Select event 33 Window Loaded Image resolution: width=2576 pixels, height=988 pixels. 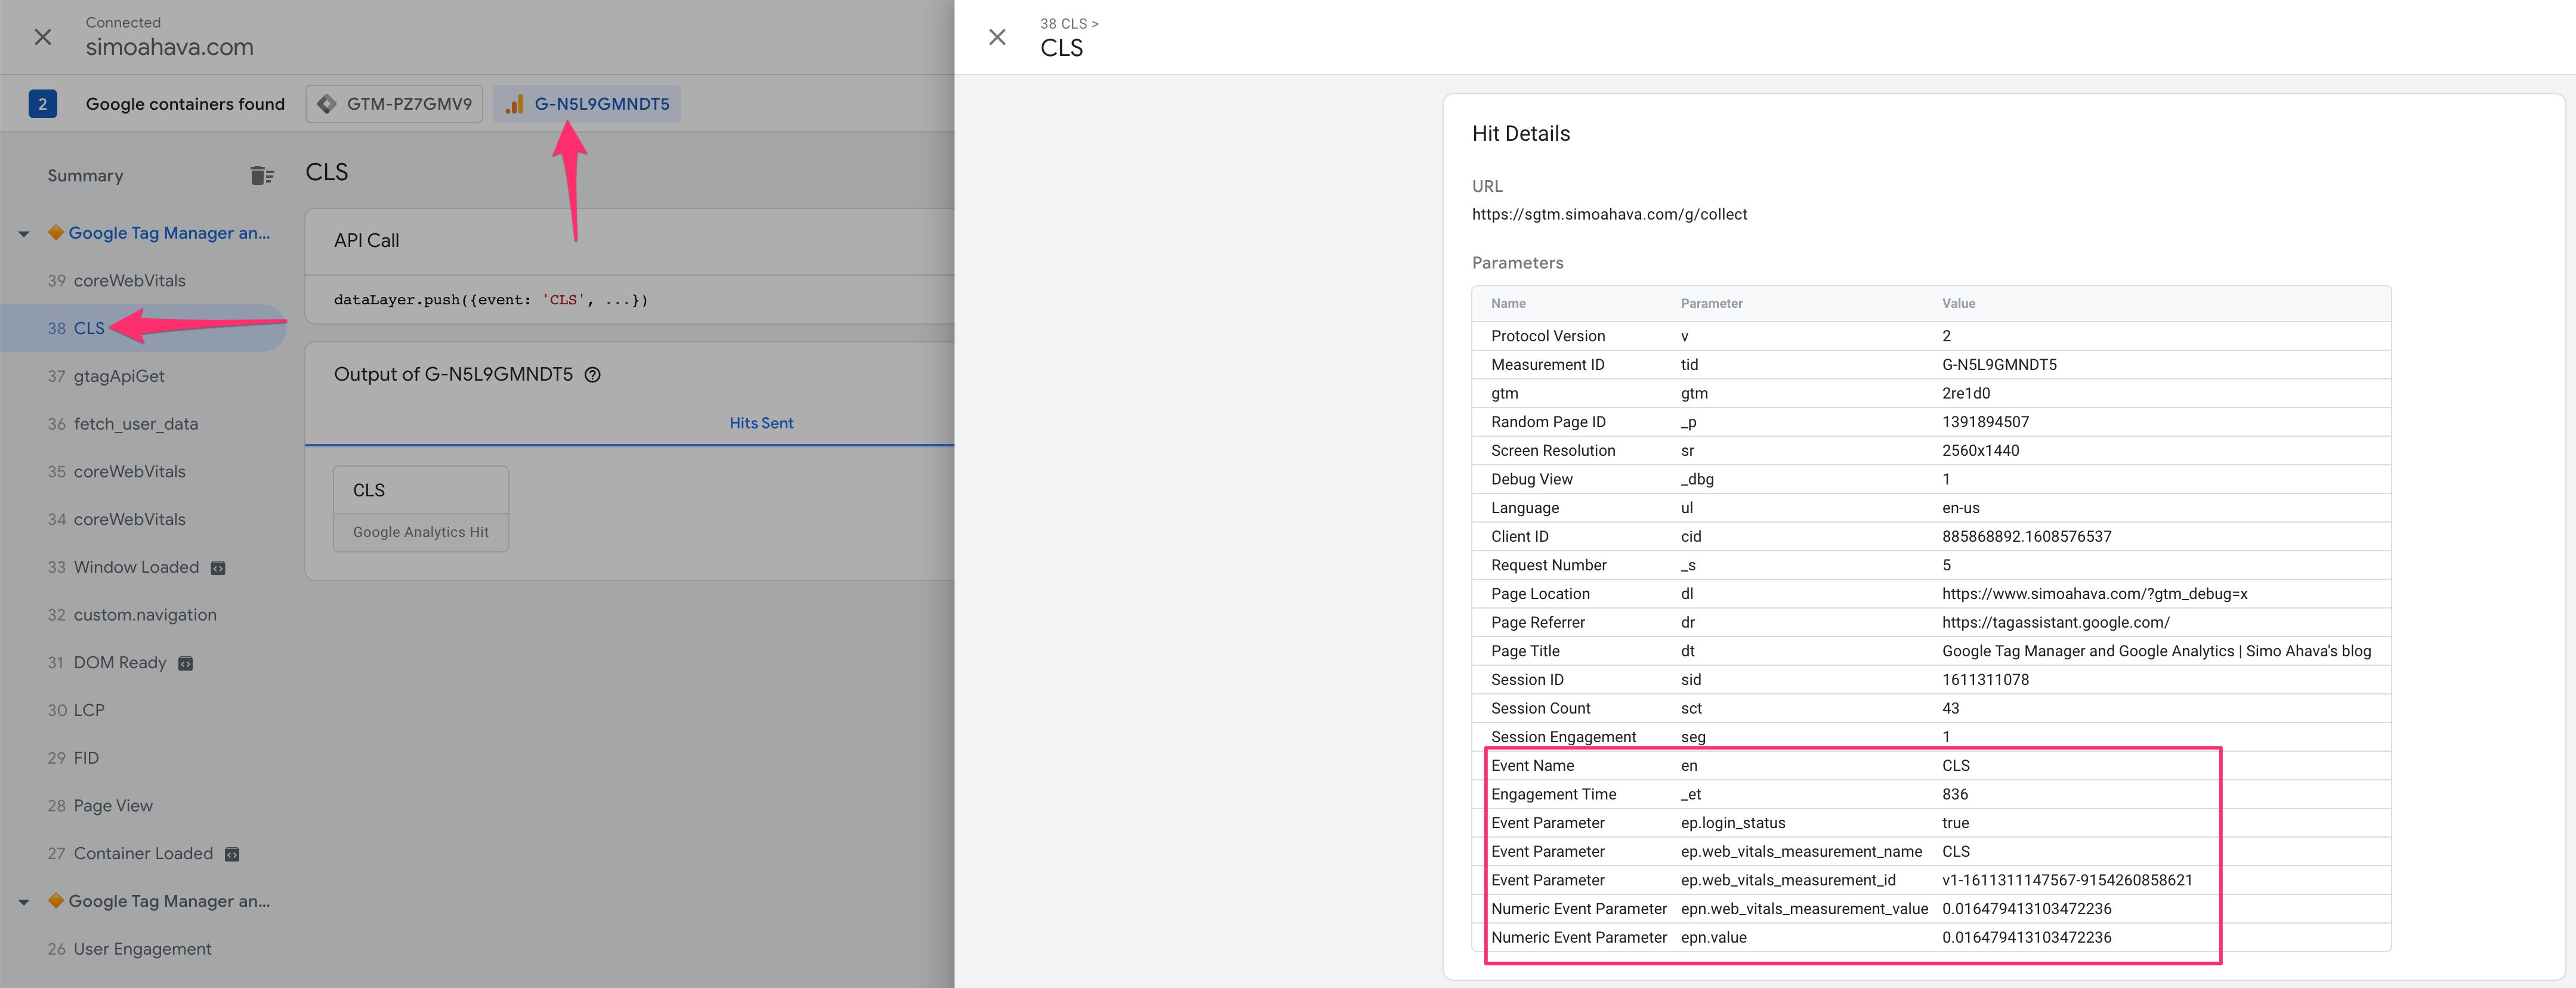[123, 567]
